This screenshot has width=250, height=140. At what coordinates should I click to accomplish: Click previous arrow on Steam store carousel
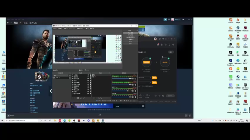click(51, 91)
